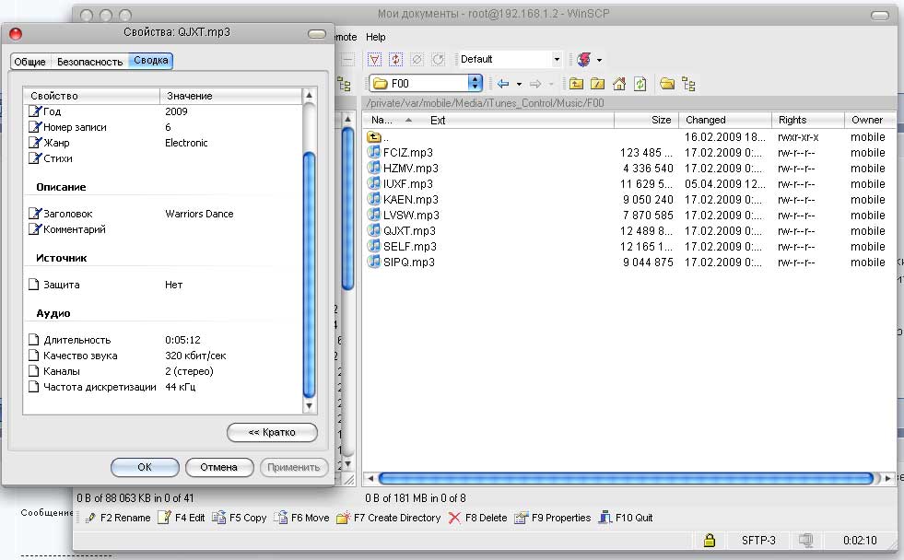Click the music icon of HZMV.mp3
Viewport: 904px width, 560px height.
[x=374, y=168]
